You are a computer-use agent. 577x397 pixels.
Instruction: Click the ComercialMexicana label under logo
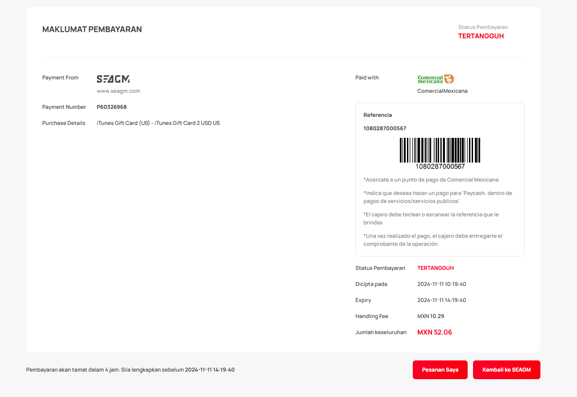pos(442,91)
